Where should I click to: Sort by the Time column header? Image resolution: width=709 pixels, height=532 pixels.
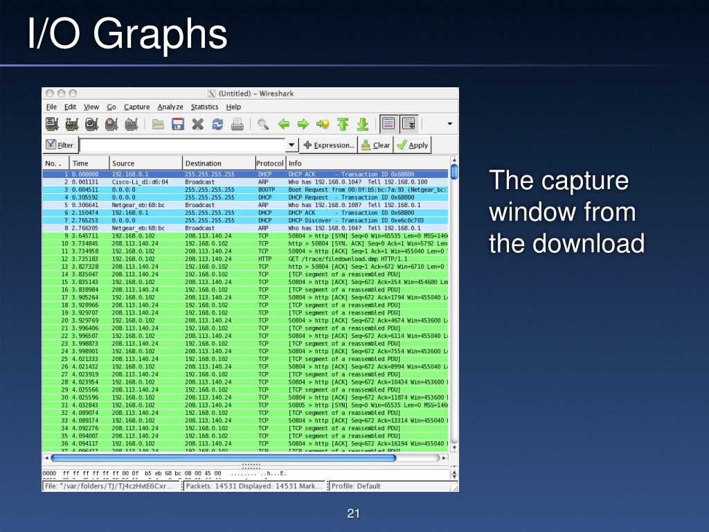(x=89, y=163)
